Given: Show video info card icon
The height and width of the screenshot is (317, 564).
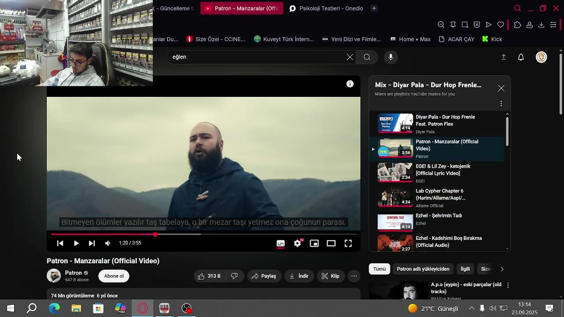Looking at the screenshot, I should click(350, 84).
